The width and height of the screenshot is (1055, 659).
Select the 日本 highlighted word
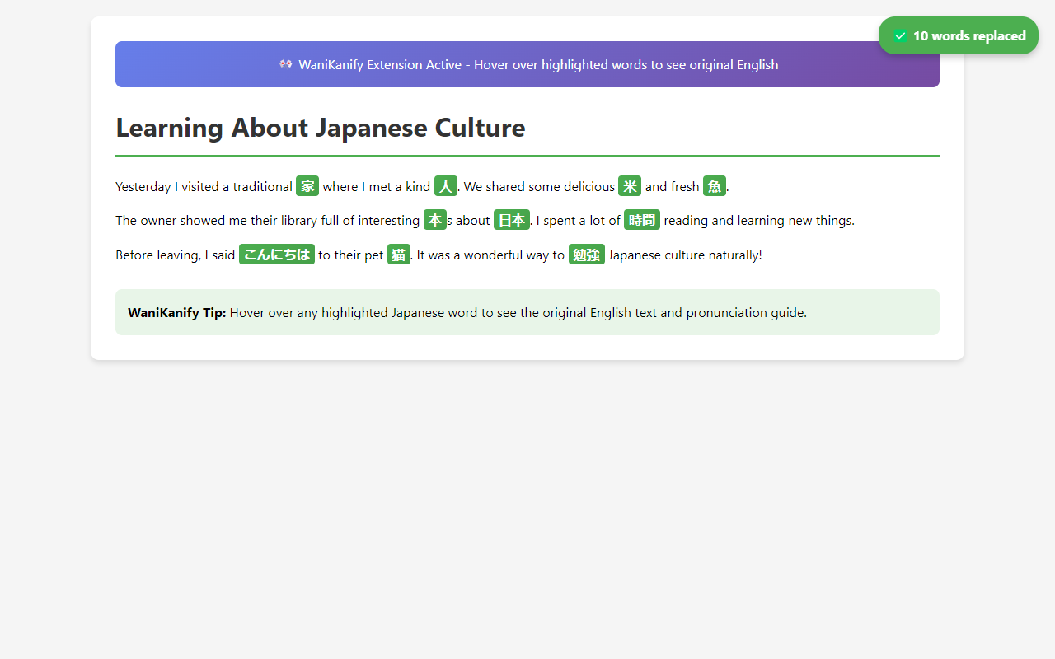(512, 220)
